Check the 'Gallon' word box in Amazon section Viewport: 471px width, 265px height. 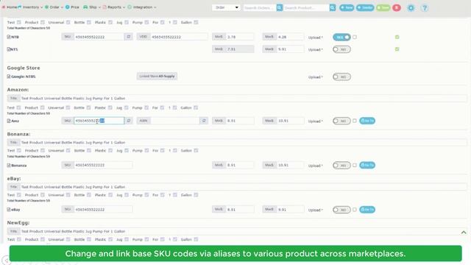coord(196,107)
